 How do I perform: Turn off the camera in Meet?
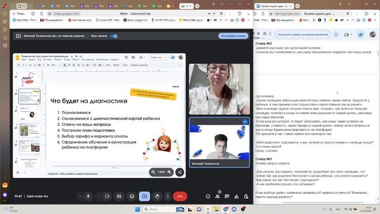pyautogui.click(x=107, y=196)
